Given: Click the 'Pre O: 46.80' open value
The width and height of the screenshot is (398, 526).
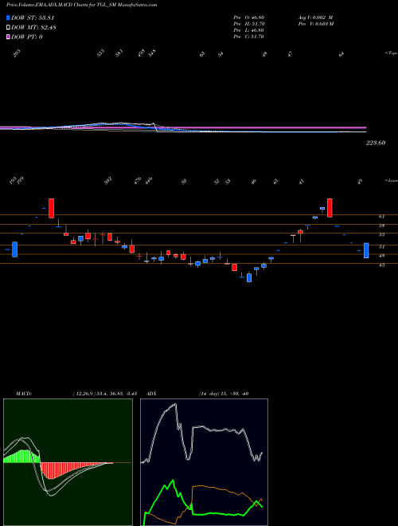Looking at the screenshot, I should pos(249,18).
